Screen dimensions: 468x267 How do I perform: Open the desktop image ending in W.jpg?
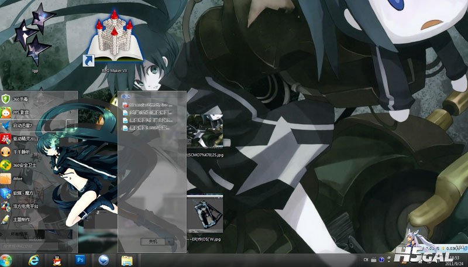(205, 217)
